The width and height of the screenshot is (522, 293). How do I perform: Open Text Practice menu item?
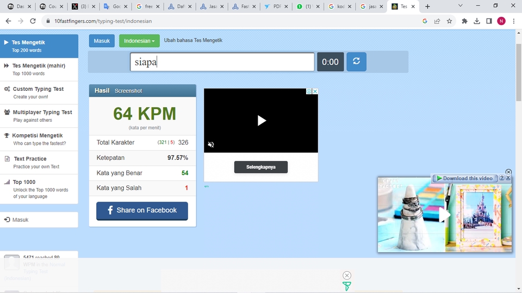point(39,163)
